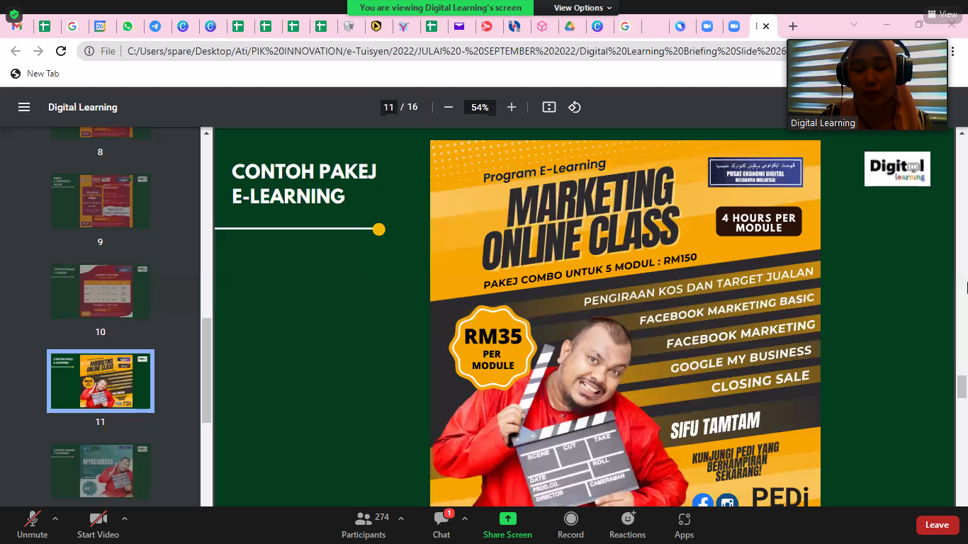Select page 8 thumbnail
The height and width of the screenshot is (544, 968).
100,133
